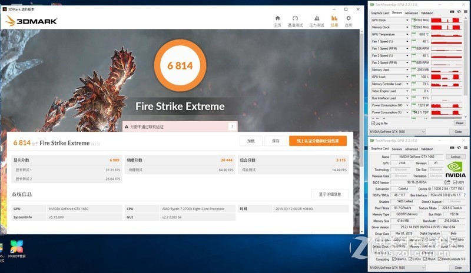
Task: Toggle the PhysX checkbox
Action: (x=425, y=259)
